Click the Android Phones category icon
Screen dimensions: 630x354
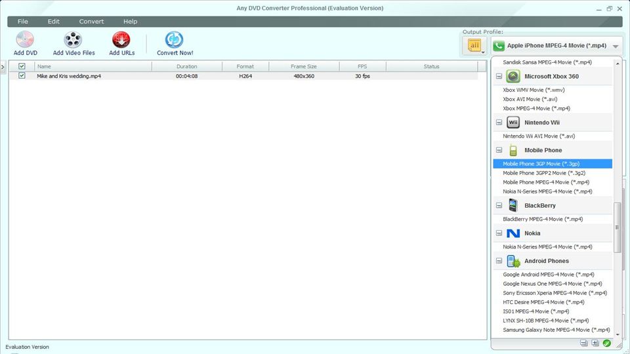point(513,261)
